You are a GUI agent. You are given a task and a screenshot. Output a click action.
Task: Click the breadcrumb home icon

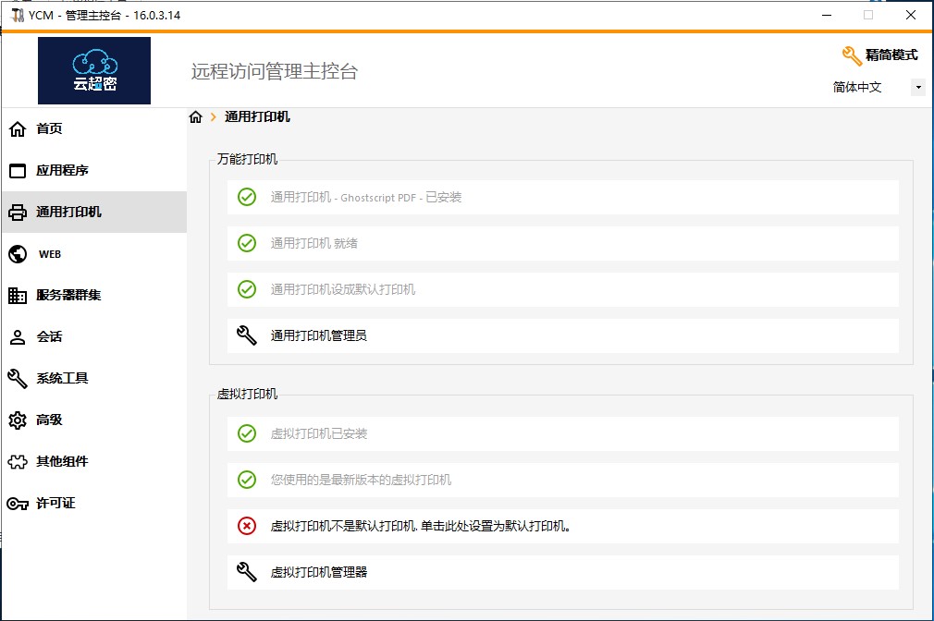(195, 116)
